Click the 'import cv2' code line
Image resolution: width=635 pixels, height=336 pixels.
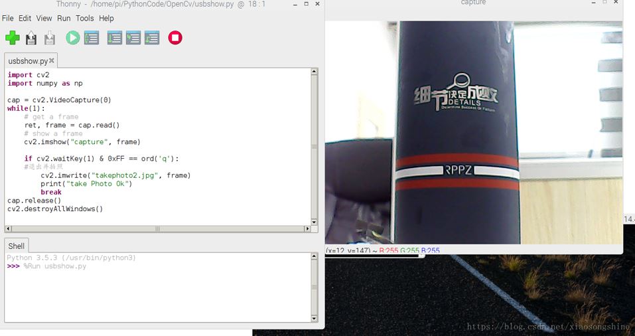(29, 75)
